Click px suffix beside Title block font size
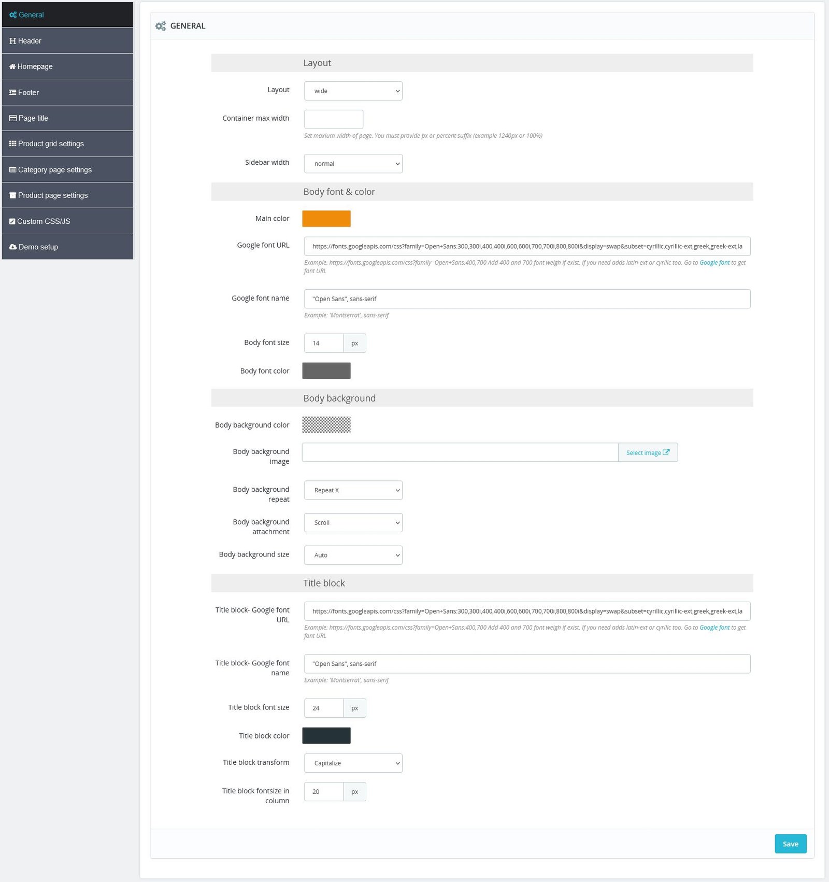The image size is (829, 882). point(355,708)
